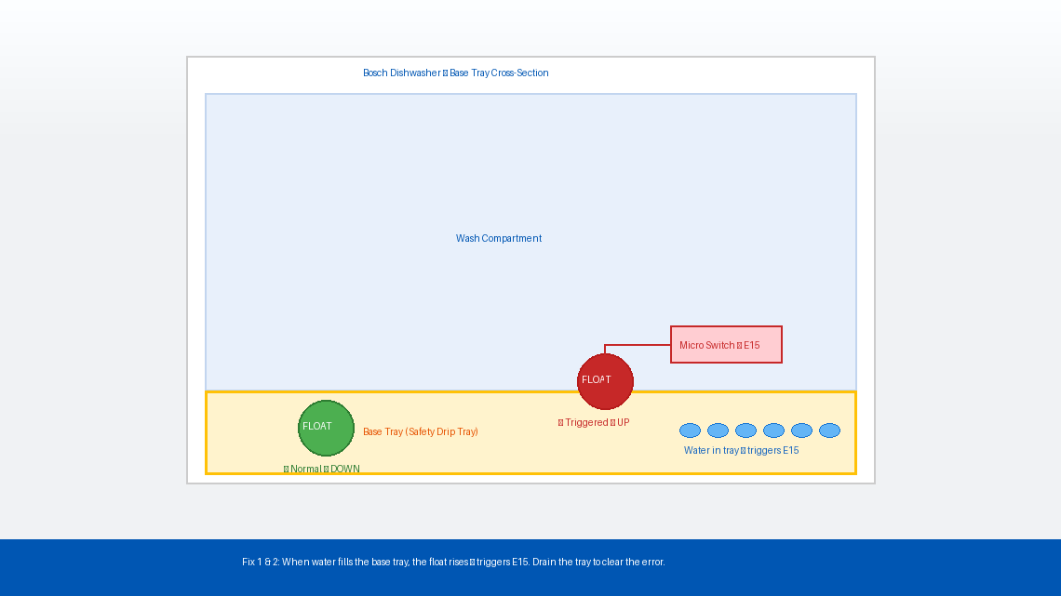Screen dimensions: 1061x596
Task: Click the Wash Compartment label
Action: pyautogui.click(x=498, y=239)
